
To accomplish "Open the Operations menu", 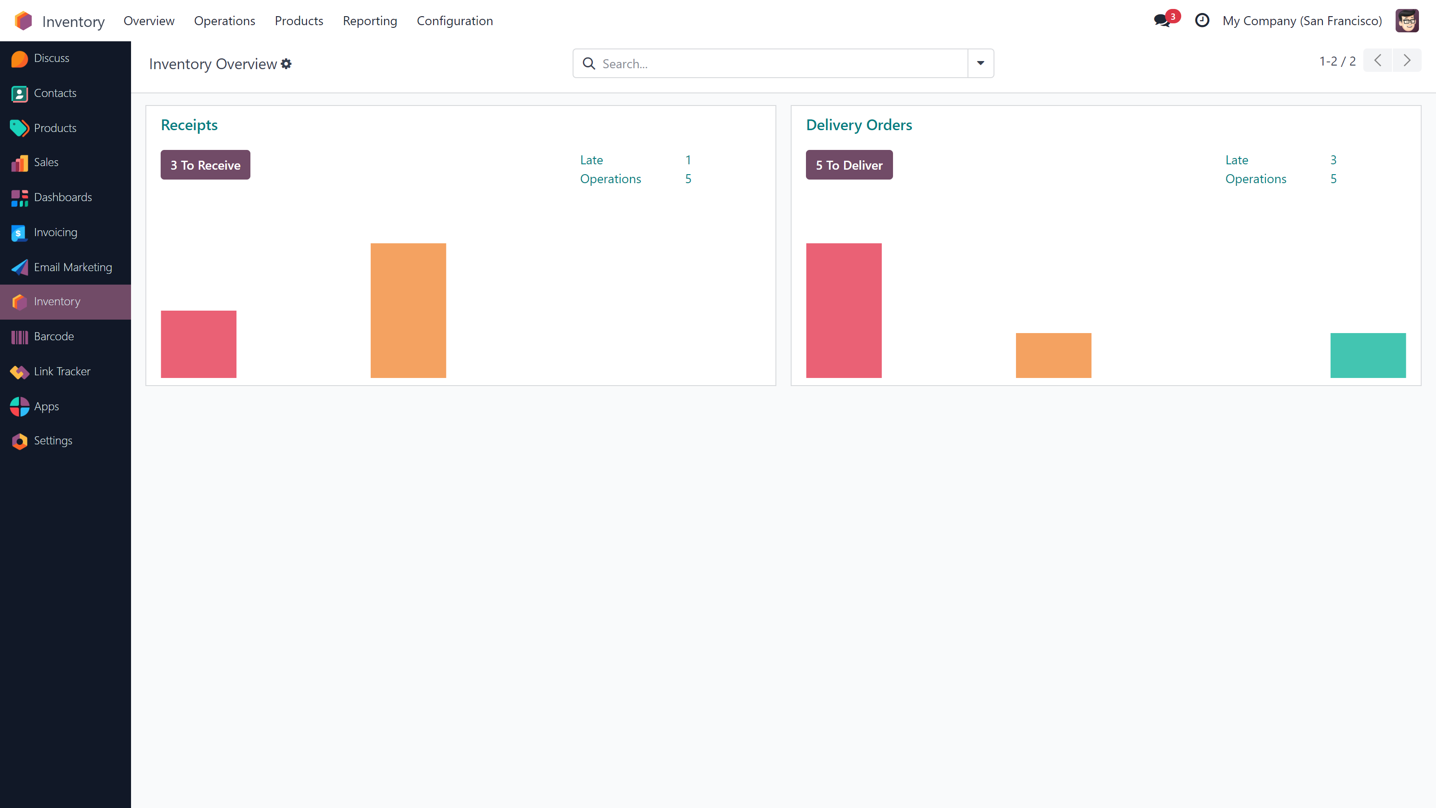I will (x=224, y=21).
